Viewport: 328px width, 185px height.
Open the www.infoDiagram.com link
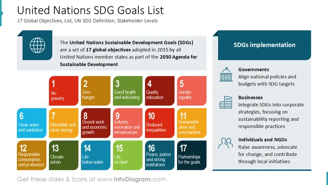click(132, 180)
